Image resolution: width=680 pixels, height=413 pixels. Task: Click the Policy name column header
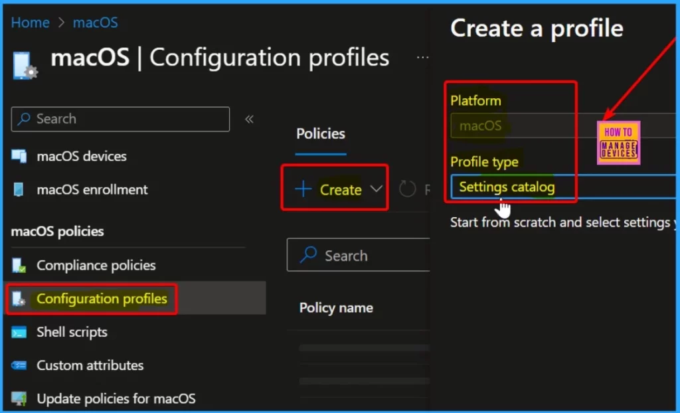pos(336,307)
